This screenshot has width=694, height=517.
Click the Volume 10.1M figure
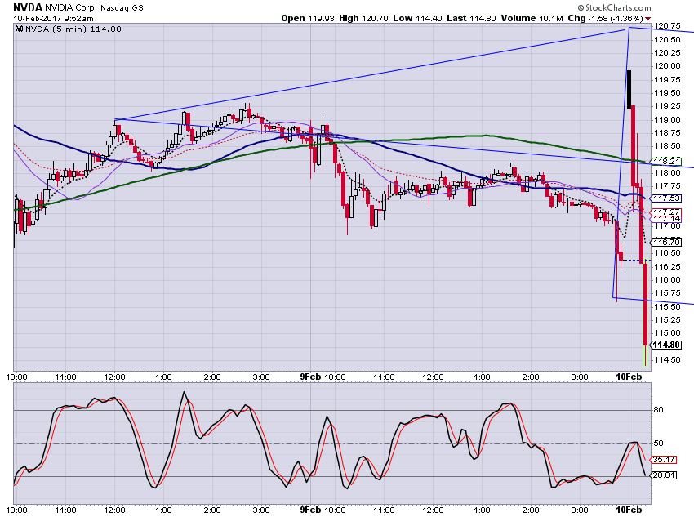532,19
